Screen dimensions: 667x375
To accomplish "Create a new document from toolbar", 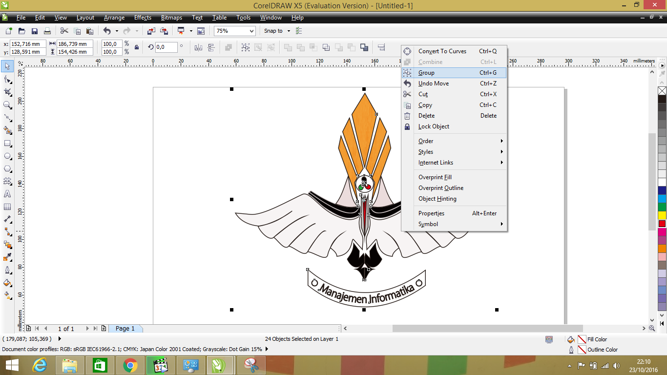I will click(x=9, y=31).
